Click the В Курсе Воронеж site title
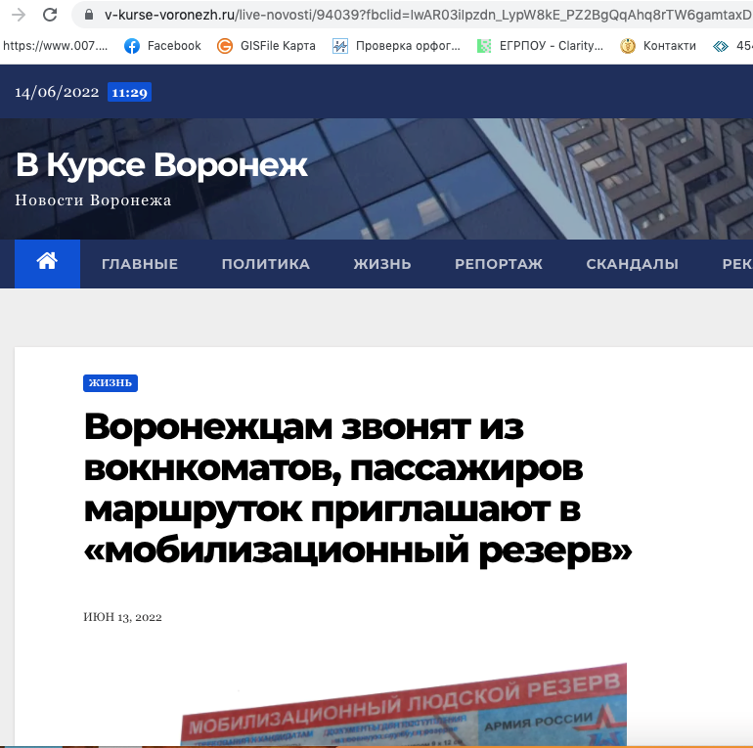The width and height of the screenshot is (753, 748). pos(161,165)
